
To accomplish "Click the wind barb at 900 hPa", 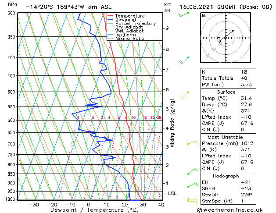I will [193, 185].
